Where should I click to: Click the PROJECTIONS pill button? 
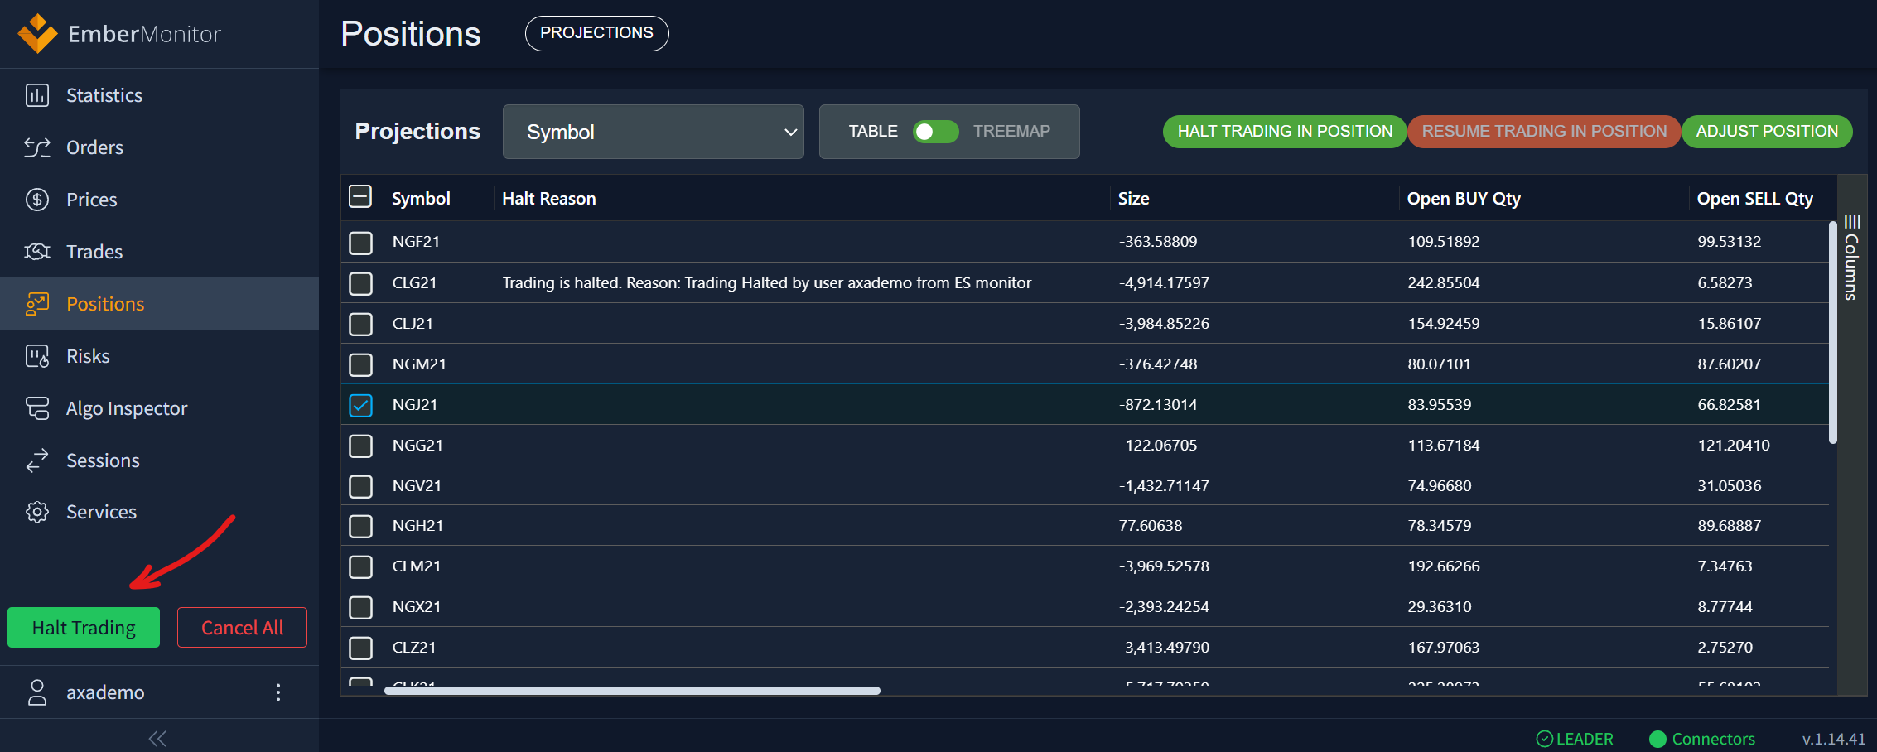(x=596, y=33)
